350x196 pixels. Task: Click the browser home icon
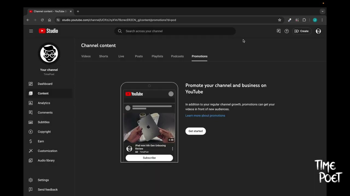[49, 20]
